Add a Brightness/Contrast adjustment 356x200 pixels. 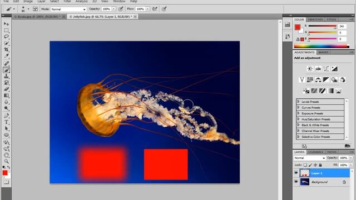(310, 68)
